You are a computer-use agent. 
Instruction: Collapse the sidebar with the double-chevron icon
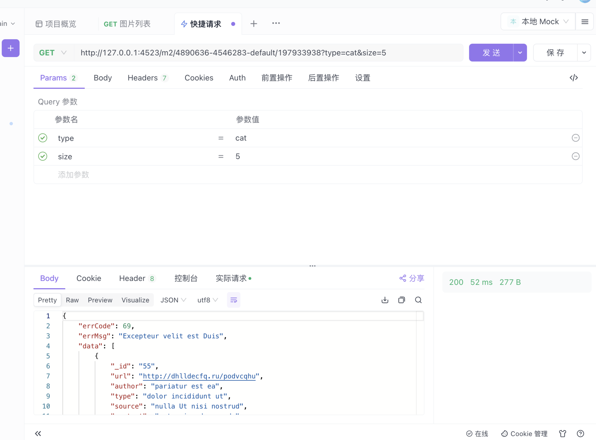pos(38,433)
